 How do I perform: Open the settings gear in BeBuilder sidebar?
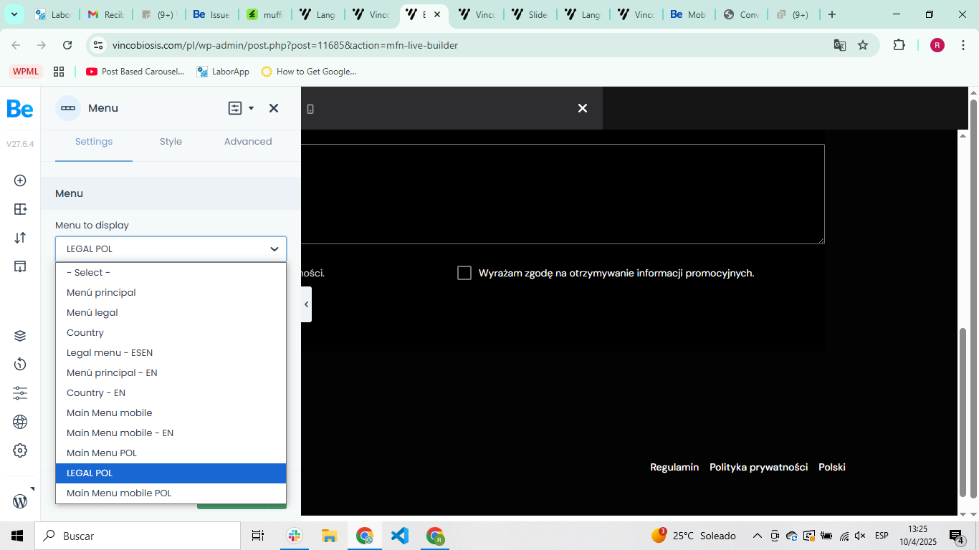pyautogui.click(x=20, y=450)
